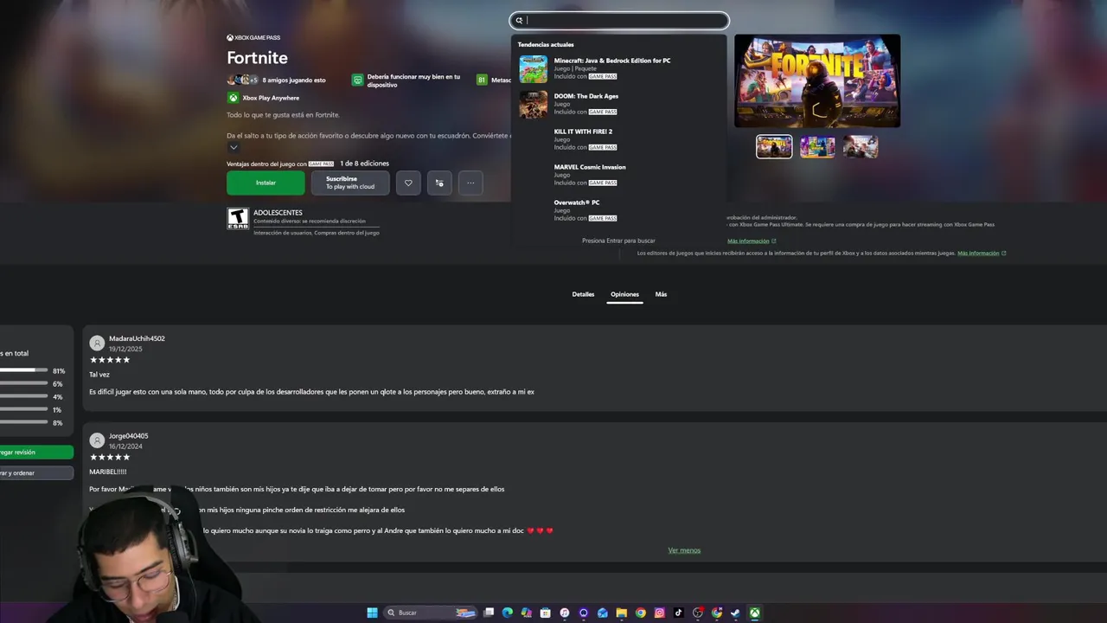Open Instagram from taskbar
This screenshot has width=1107, height=623.
coord(660,613)
